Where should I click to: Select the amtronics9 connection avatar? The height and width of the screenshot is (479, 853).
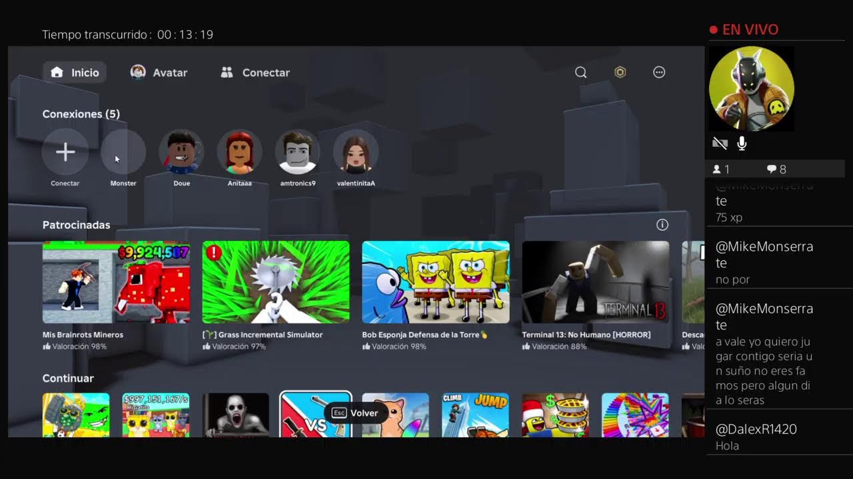(x=298, y=152)
